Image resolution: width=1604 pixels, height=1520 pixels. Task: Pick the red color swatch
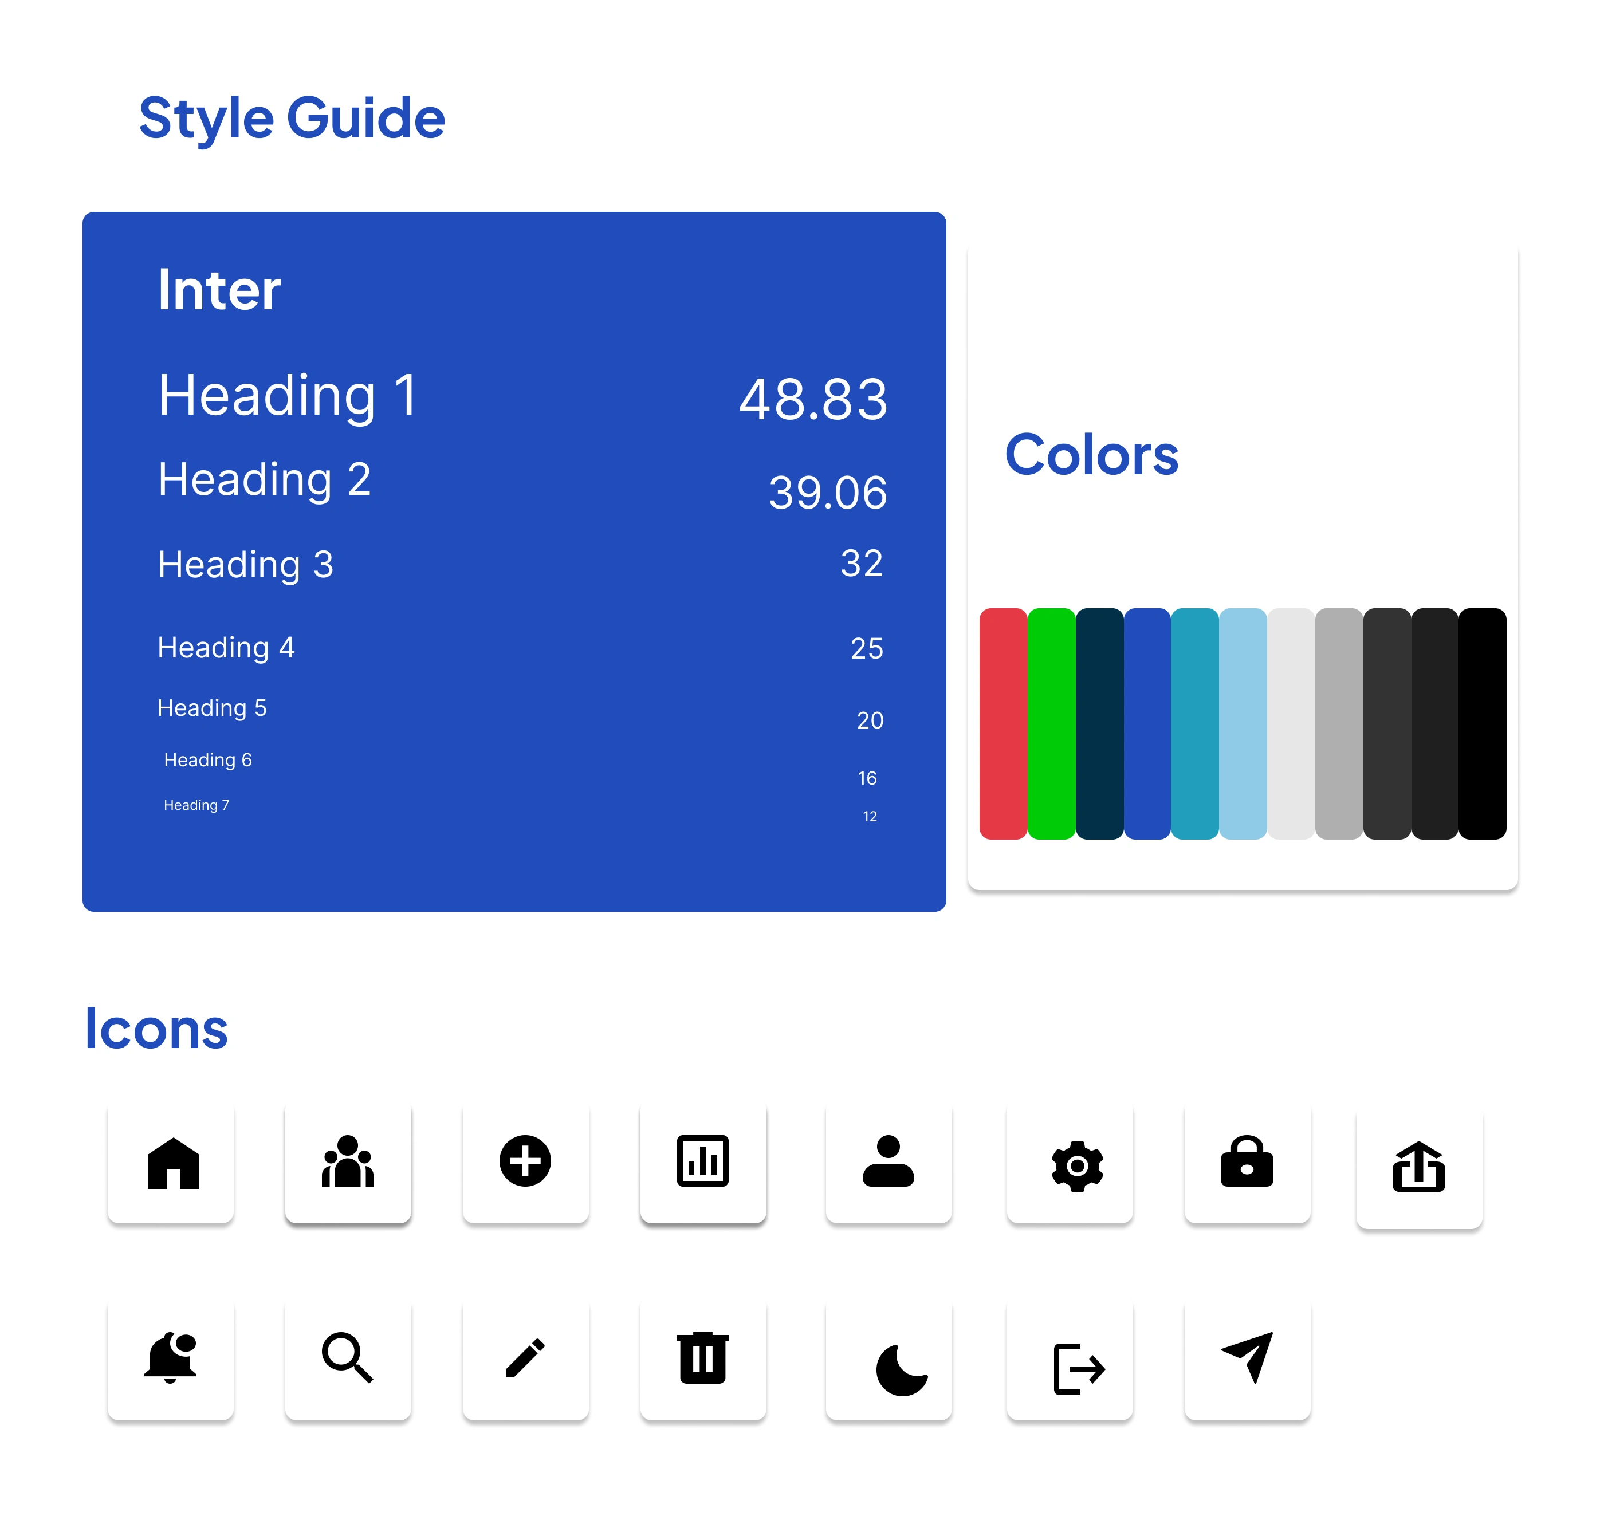1002,723
